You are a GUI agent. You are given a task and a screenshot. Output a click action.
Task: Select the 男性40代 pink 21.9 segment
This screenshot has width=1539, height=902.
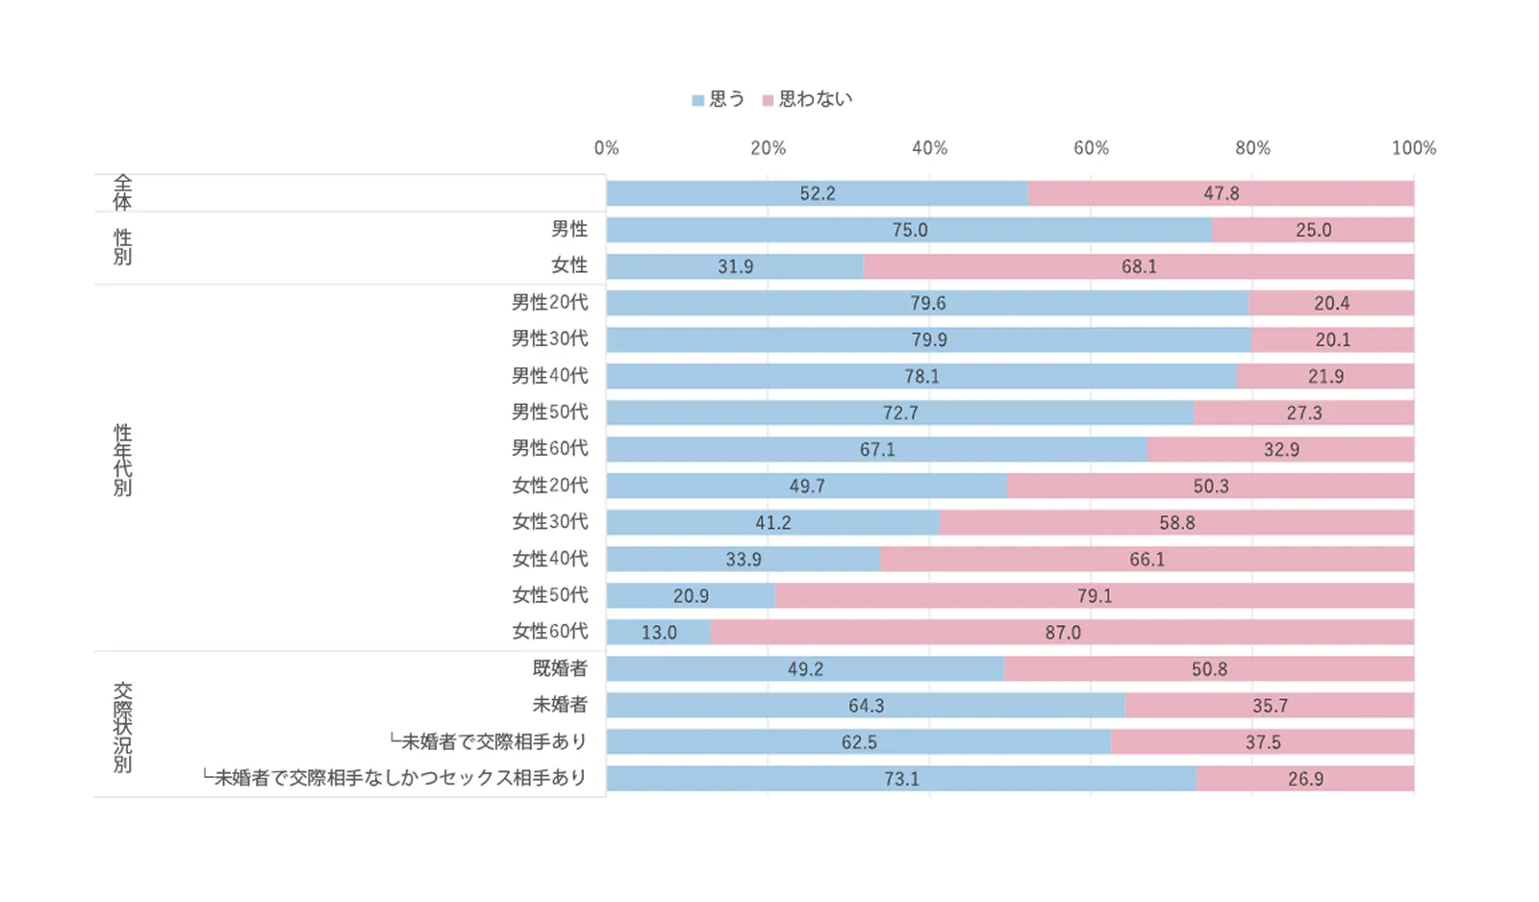click(1325, 376)
